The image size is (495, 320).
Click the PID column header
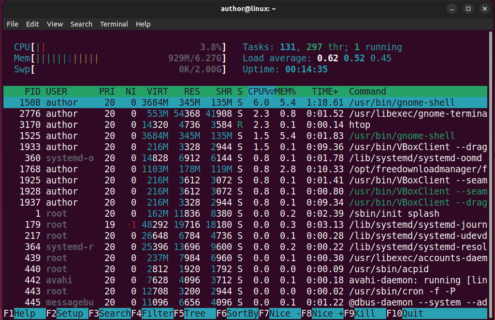click(x=32, y=91)
